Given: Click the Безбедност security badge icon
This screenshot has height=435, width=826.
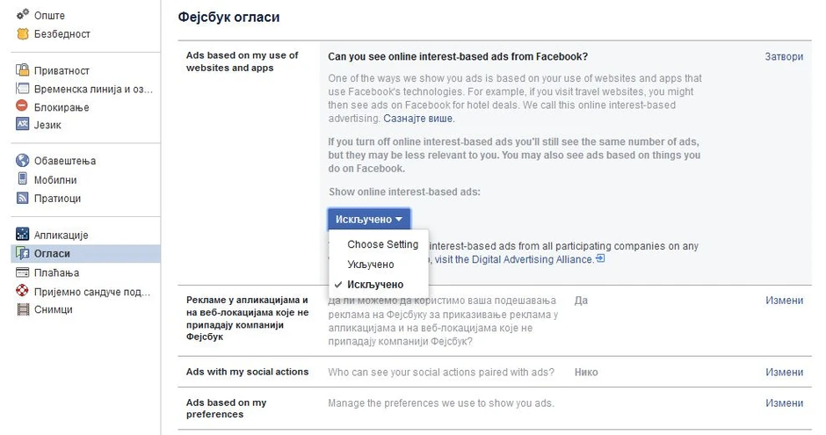Looking at the screenshot, I should (x=22, y=34).
